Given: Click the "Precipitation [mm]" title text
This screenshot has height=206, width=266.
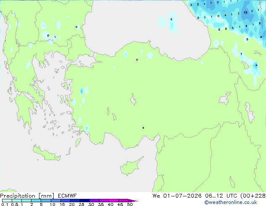Looking at the screenshot, I should click(27, 196).
